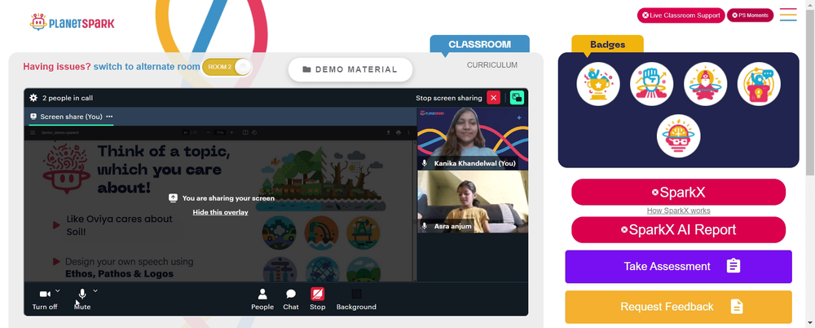Click the "2 people in call" text
815x328 pixels.
coord(68,98)
